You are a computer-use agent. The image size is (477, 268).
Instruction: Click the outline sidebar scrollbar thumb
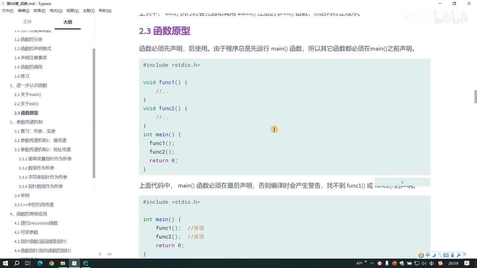(94, 113)
